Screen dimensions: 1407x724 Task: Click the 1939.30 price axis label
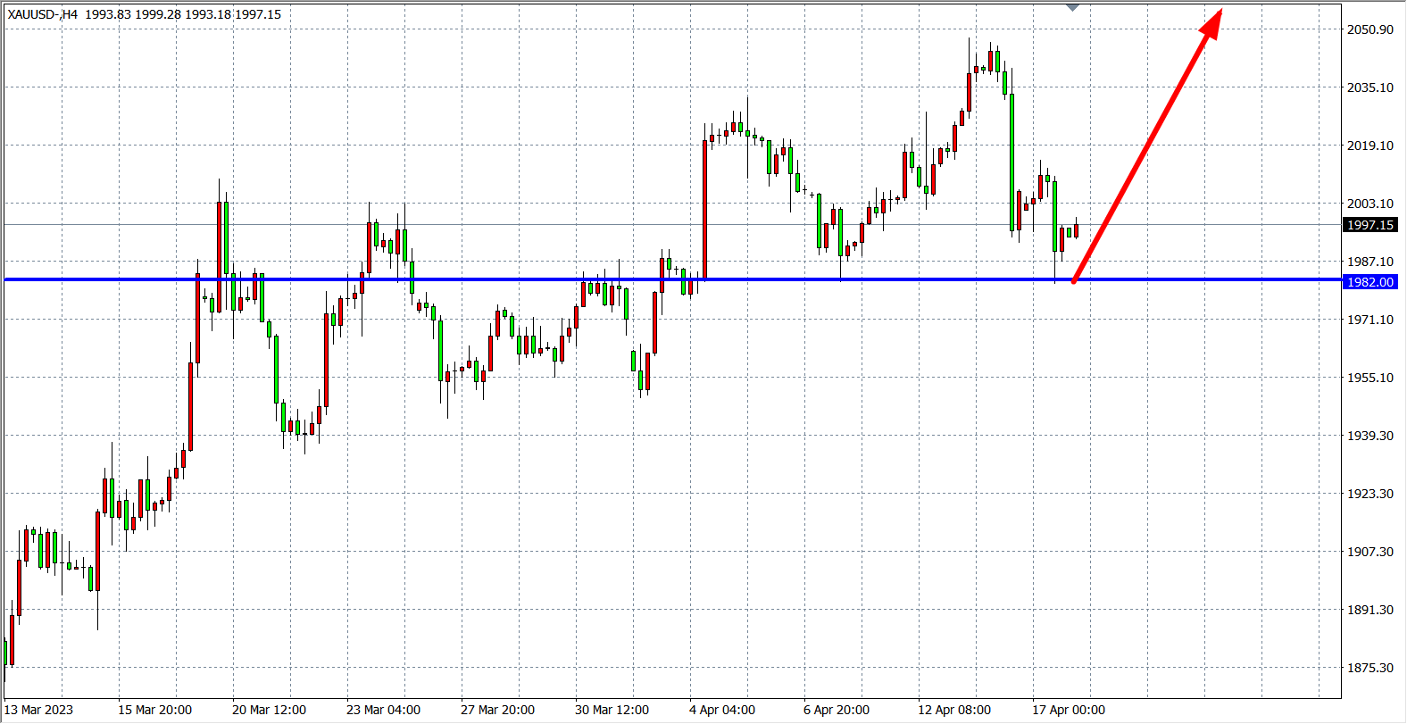point(1370,436)
